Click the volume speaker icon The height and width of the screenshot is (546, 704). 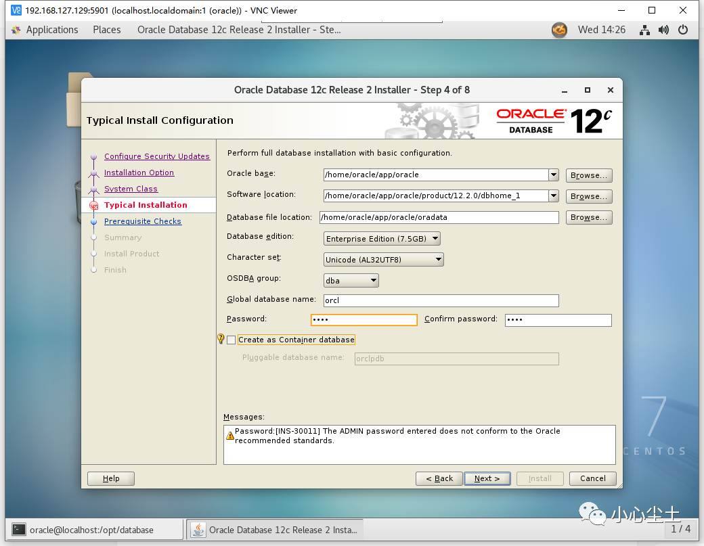663,30
